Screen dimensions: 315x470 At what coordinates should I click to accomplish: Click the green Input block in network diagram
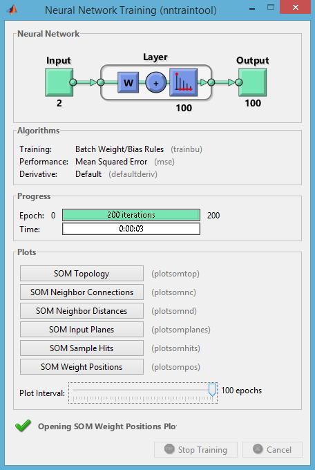[x=59, y=82]
